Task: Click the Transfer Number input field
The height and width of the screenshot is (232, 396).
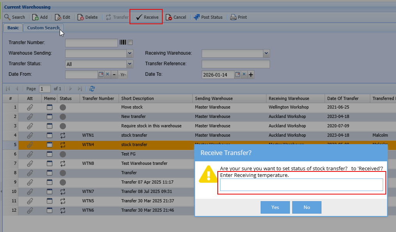Action: pos(91,43)
